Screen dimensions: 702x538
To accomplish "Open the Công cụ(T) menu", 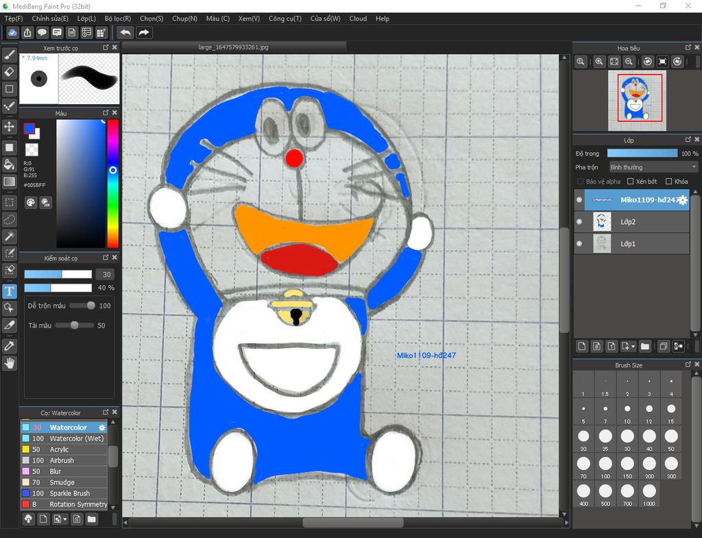I will pos(285,19).
